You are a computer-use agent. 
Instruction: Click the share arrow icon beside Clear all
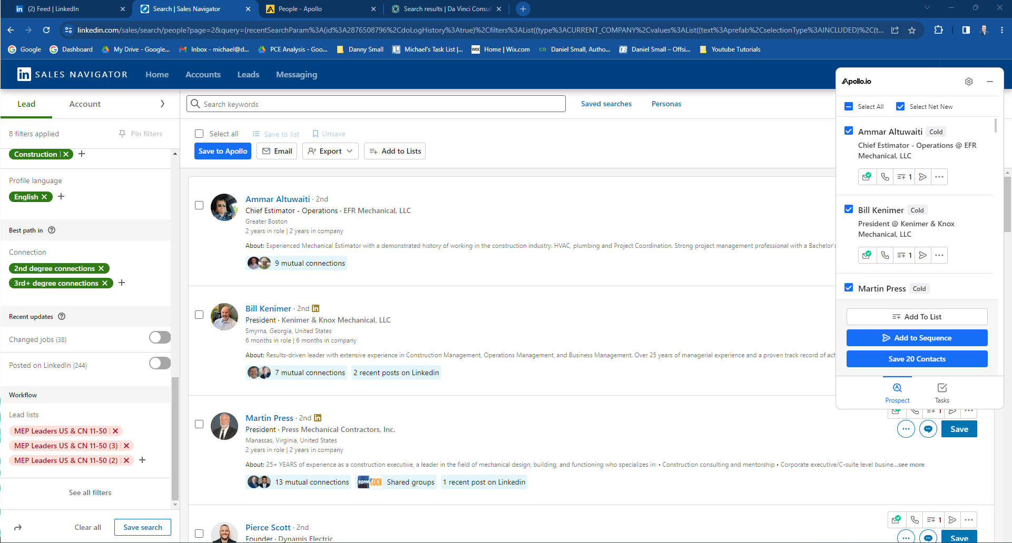pyautogui.click(x=18, y=527)
